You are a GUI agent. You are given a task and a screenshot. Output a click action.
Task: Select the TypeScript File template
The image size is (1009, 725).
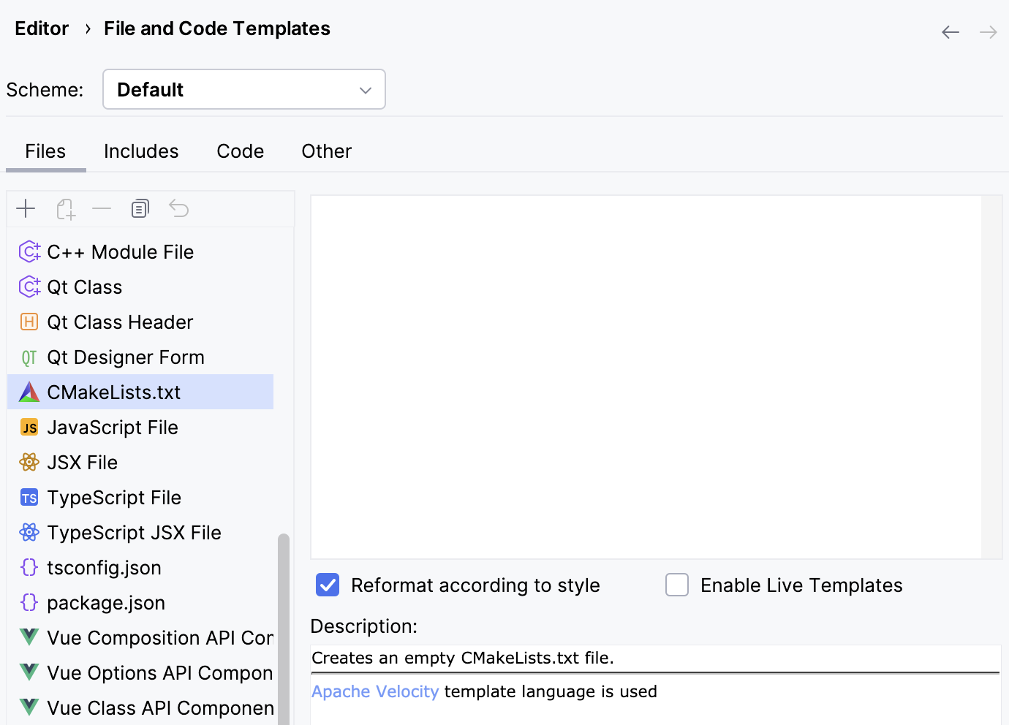pyautogui.click(x=113, y=497)
